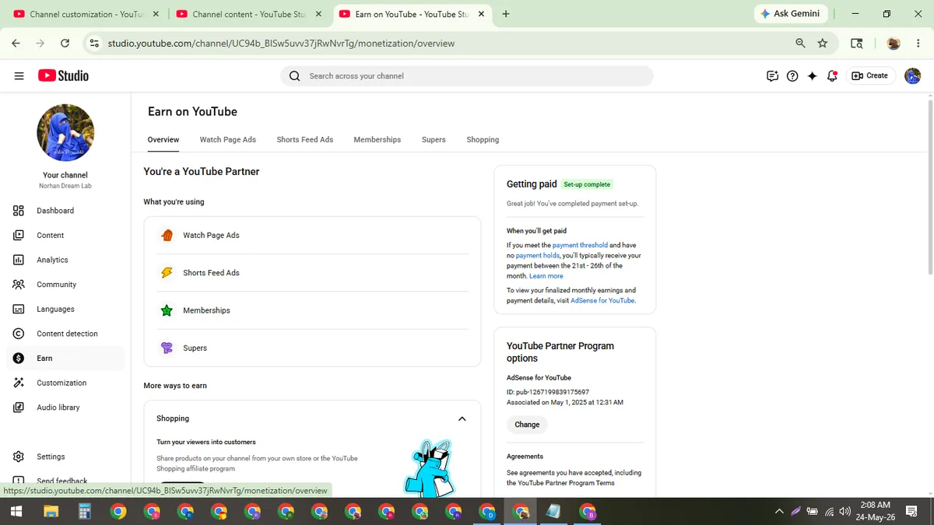Click the YouTube Studio logo
Screen dimensions: 934x525
63,75
